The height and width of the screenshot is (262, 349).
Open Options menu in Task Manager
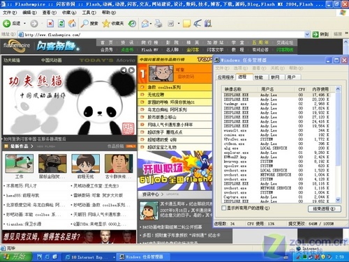tap(240, 68)
